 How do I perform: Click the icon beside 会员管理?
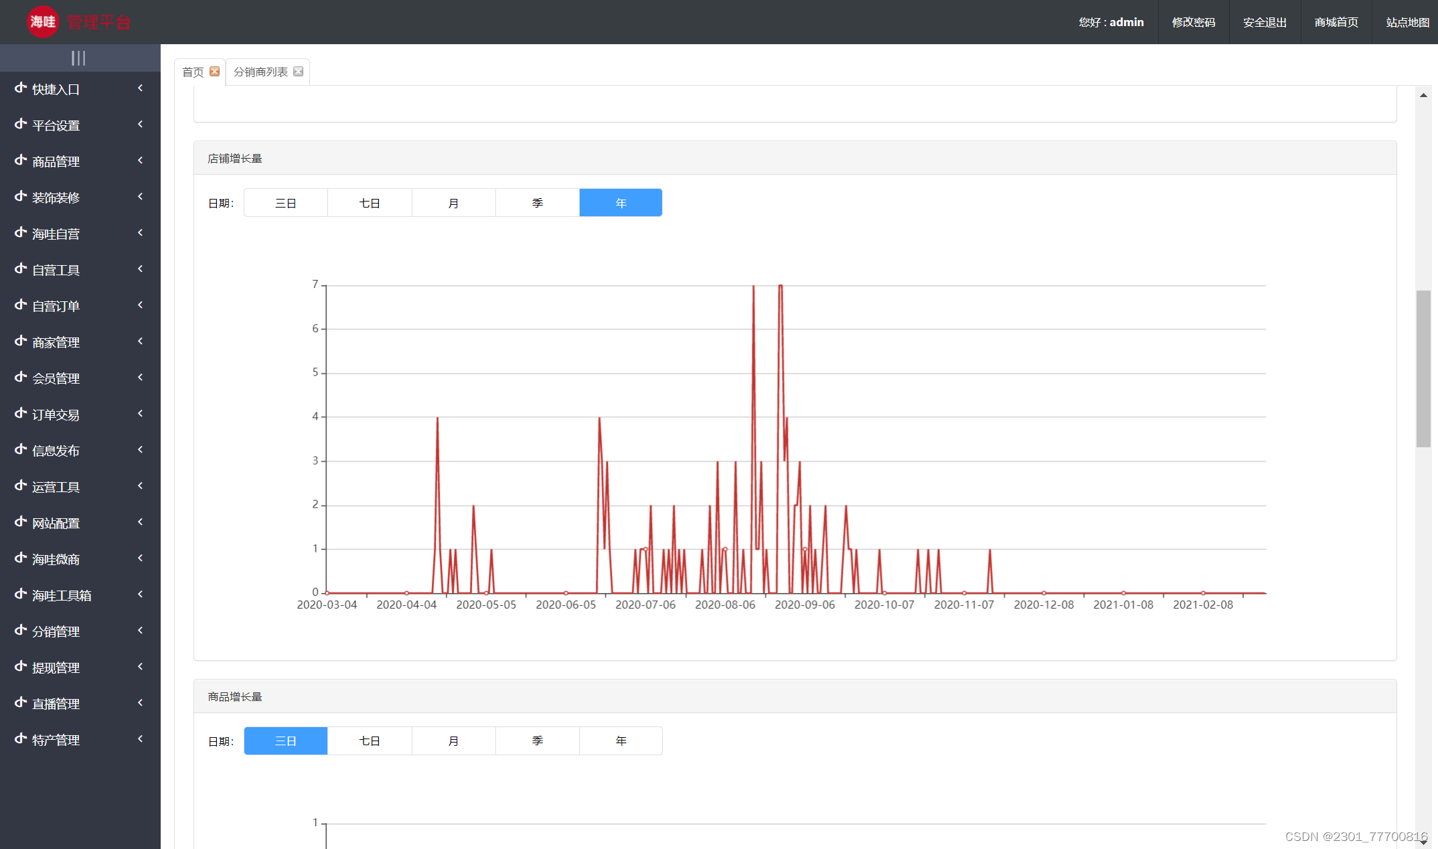point(21,377)
